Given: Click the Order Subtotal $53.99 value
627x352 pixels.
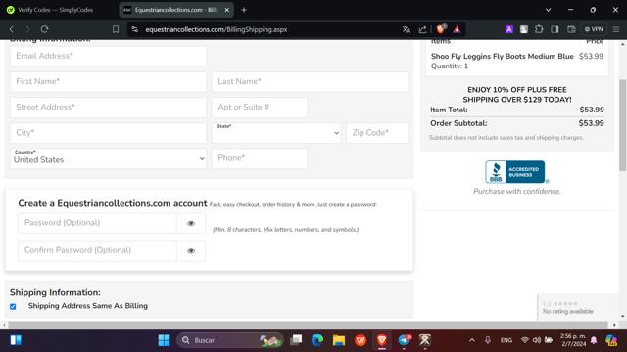Looking at the screenshot, I should [x=591, y=123].
